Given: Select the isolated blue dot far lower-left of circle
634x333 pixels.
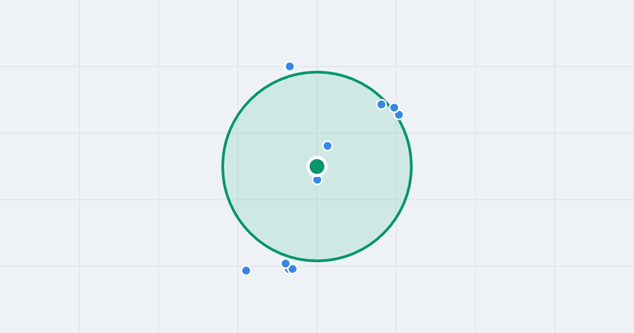Looking at the screenshot, I should pos(246,271).
